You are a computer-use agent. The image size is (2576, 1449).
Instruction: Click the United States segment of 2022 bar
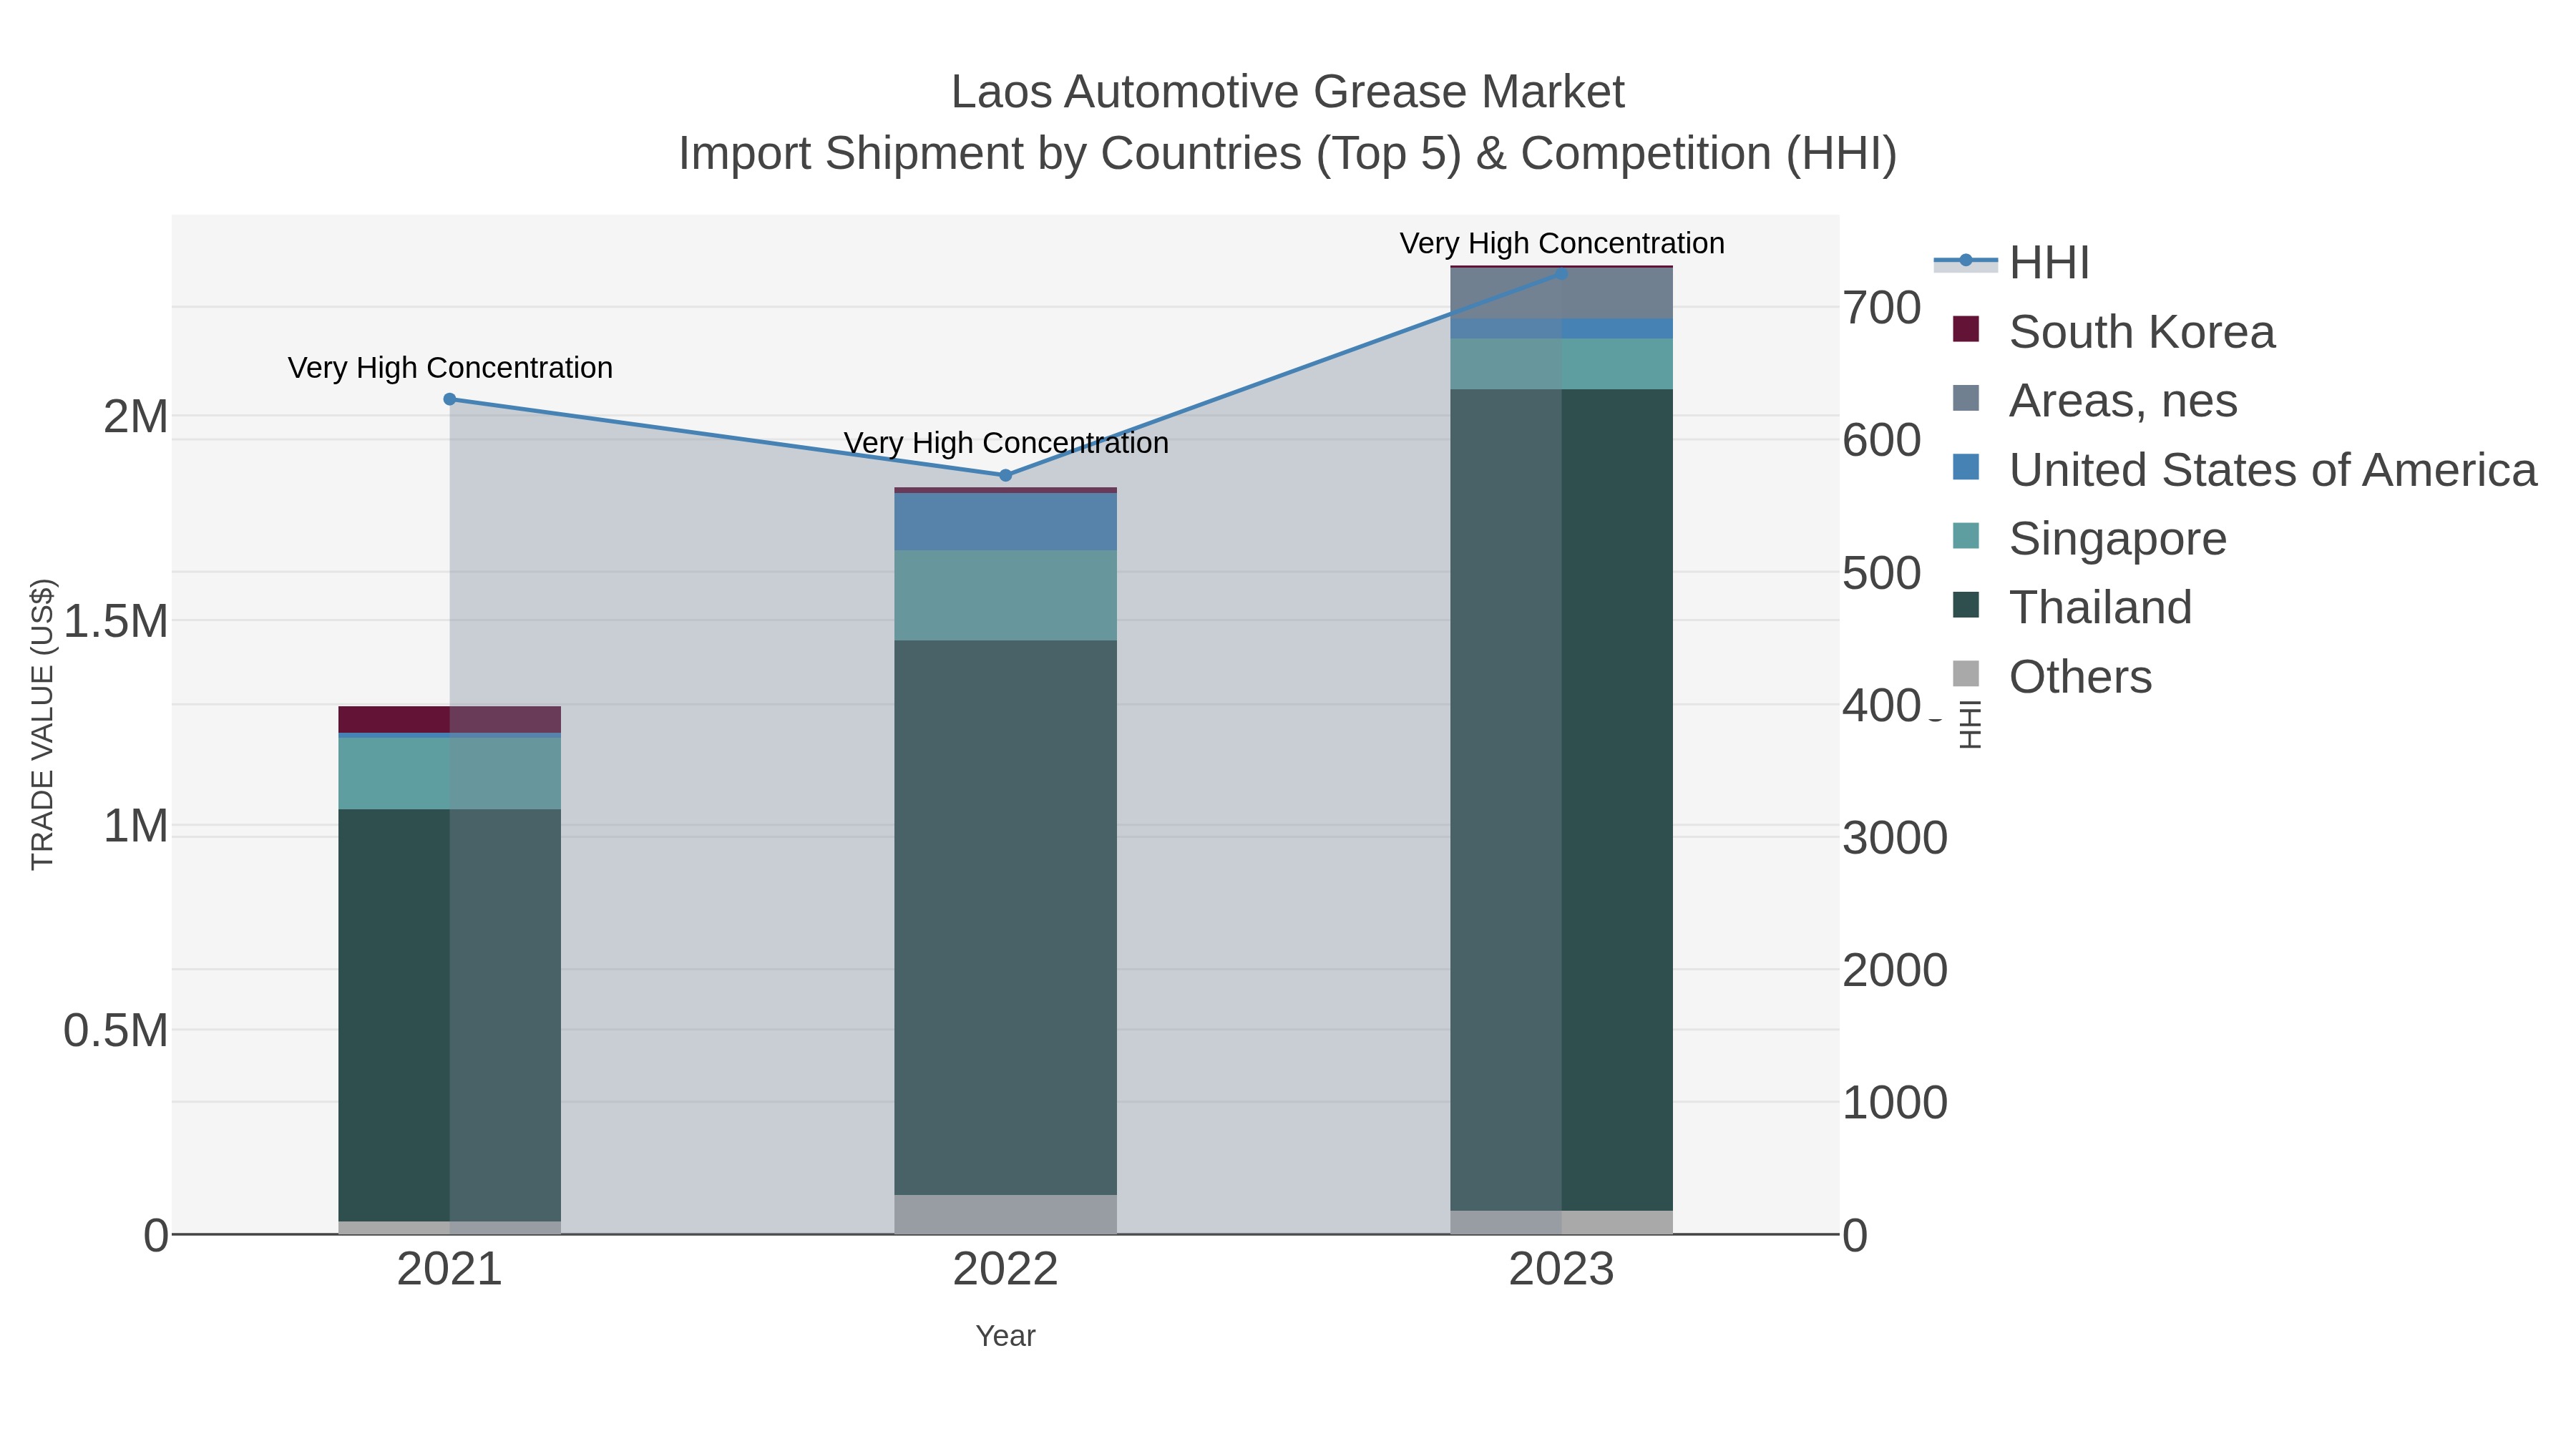click(1006, 522)
